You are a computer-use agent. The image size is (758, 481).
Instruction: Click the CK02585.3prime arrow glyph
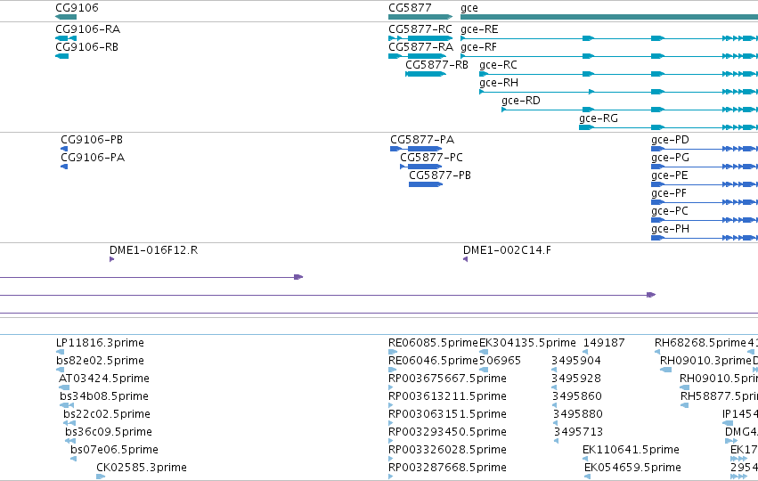(x=101, y=477)
